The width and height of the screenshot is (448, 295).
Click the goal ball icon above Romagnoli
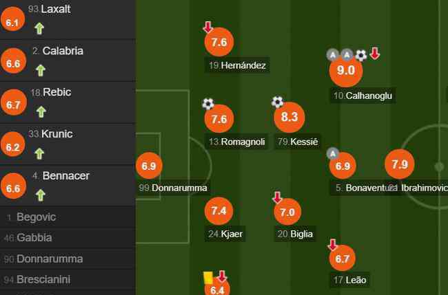click(208, 104)
